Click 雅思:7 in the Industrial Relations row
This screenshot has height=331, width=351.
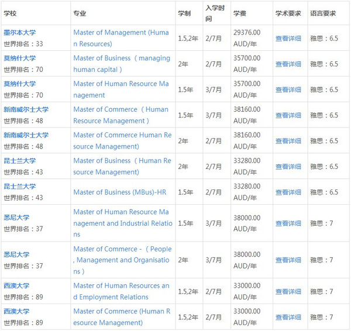(322, 223)
